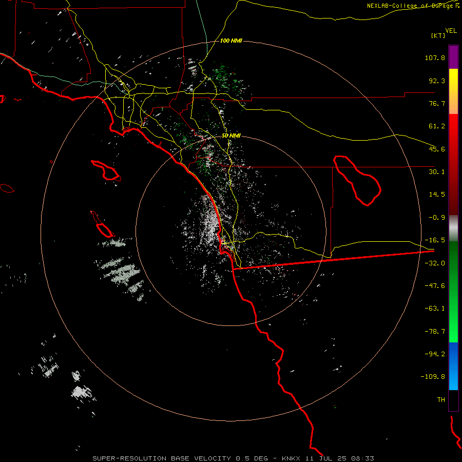Click the gray near-zero segment of the color bar
The image size is (462, 462).
[453, 228]
